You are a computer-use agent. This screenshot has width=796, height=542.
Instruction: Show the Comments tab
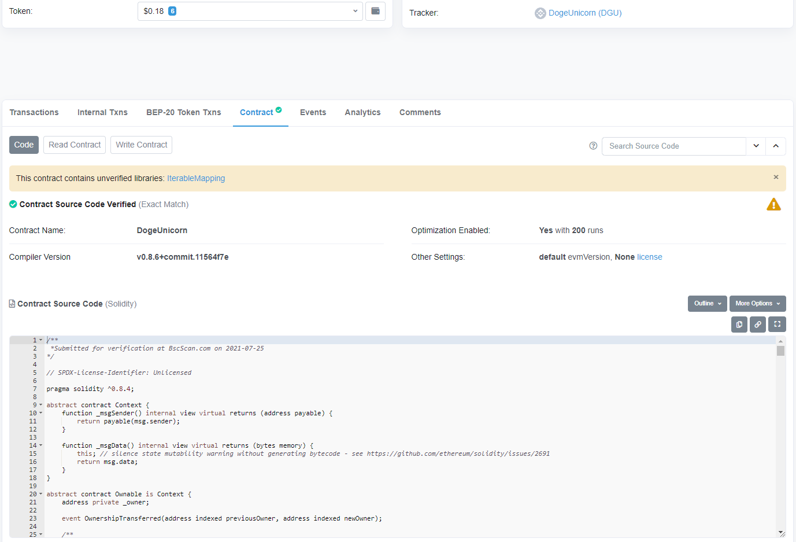420,112
